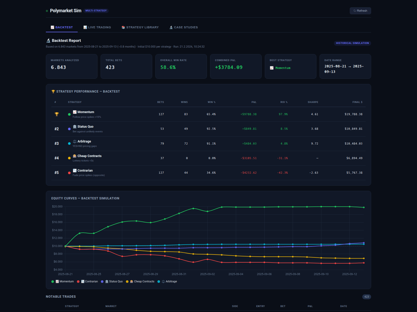
Task: Click the Historical Simulation badge
Action: 352,43
